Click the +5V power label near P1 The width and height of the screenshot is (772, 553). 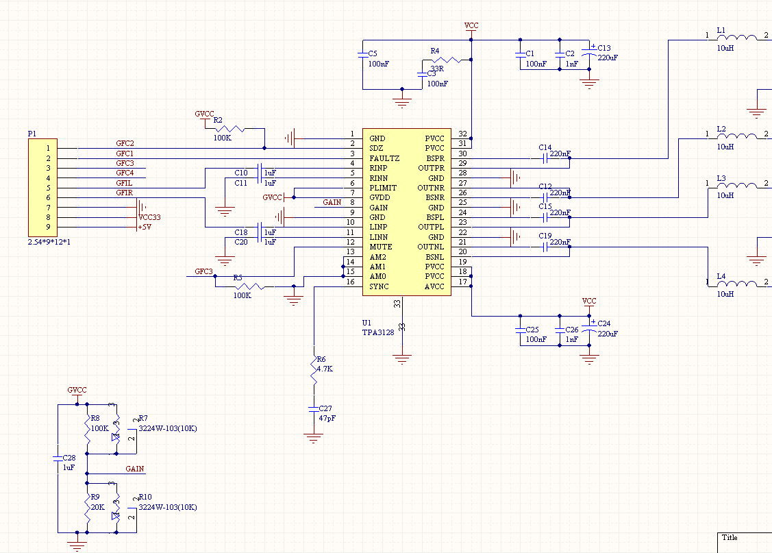145,227
